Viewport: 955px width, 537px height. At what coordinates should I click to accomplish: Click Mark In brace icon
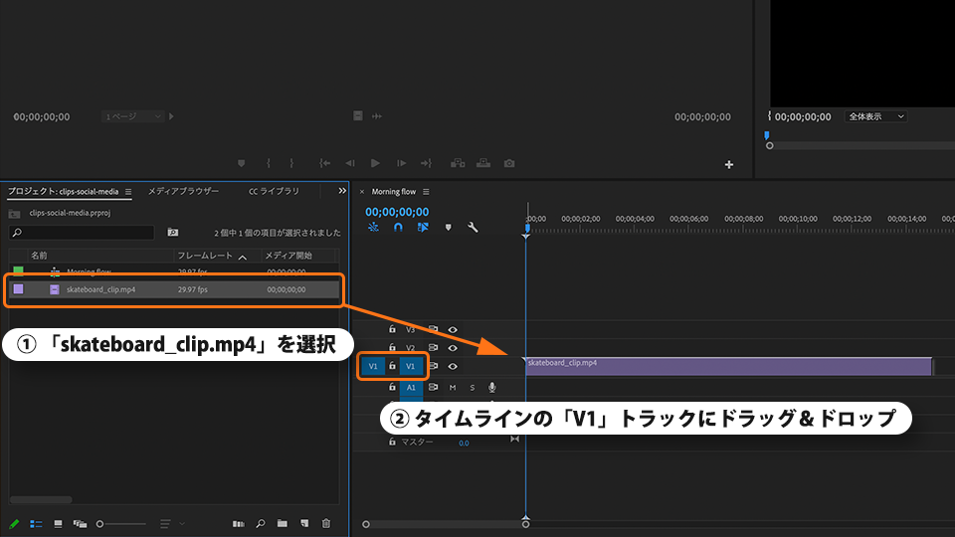pyautogui.click(x=268, y=163)
